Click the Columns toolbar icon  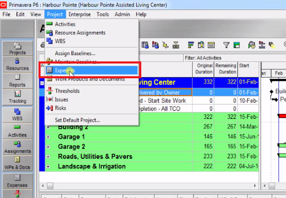tap(201, 45)
